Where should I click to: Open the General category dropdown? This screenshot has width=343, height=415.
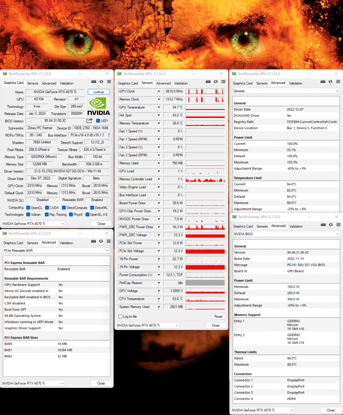[x=286, y=91]
